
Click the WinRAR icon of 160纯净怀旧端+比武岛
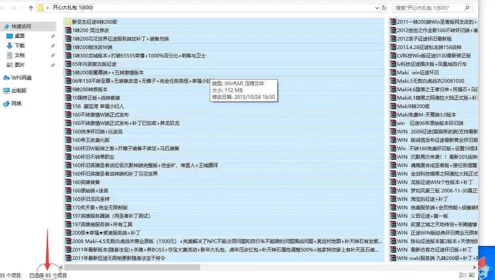[68, 132]
